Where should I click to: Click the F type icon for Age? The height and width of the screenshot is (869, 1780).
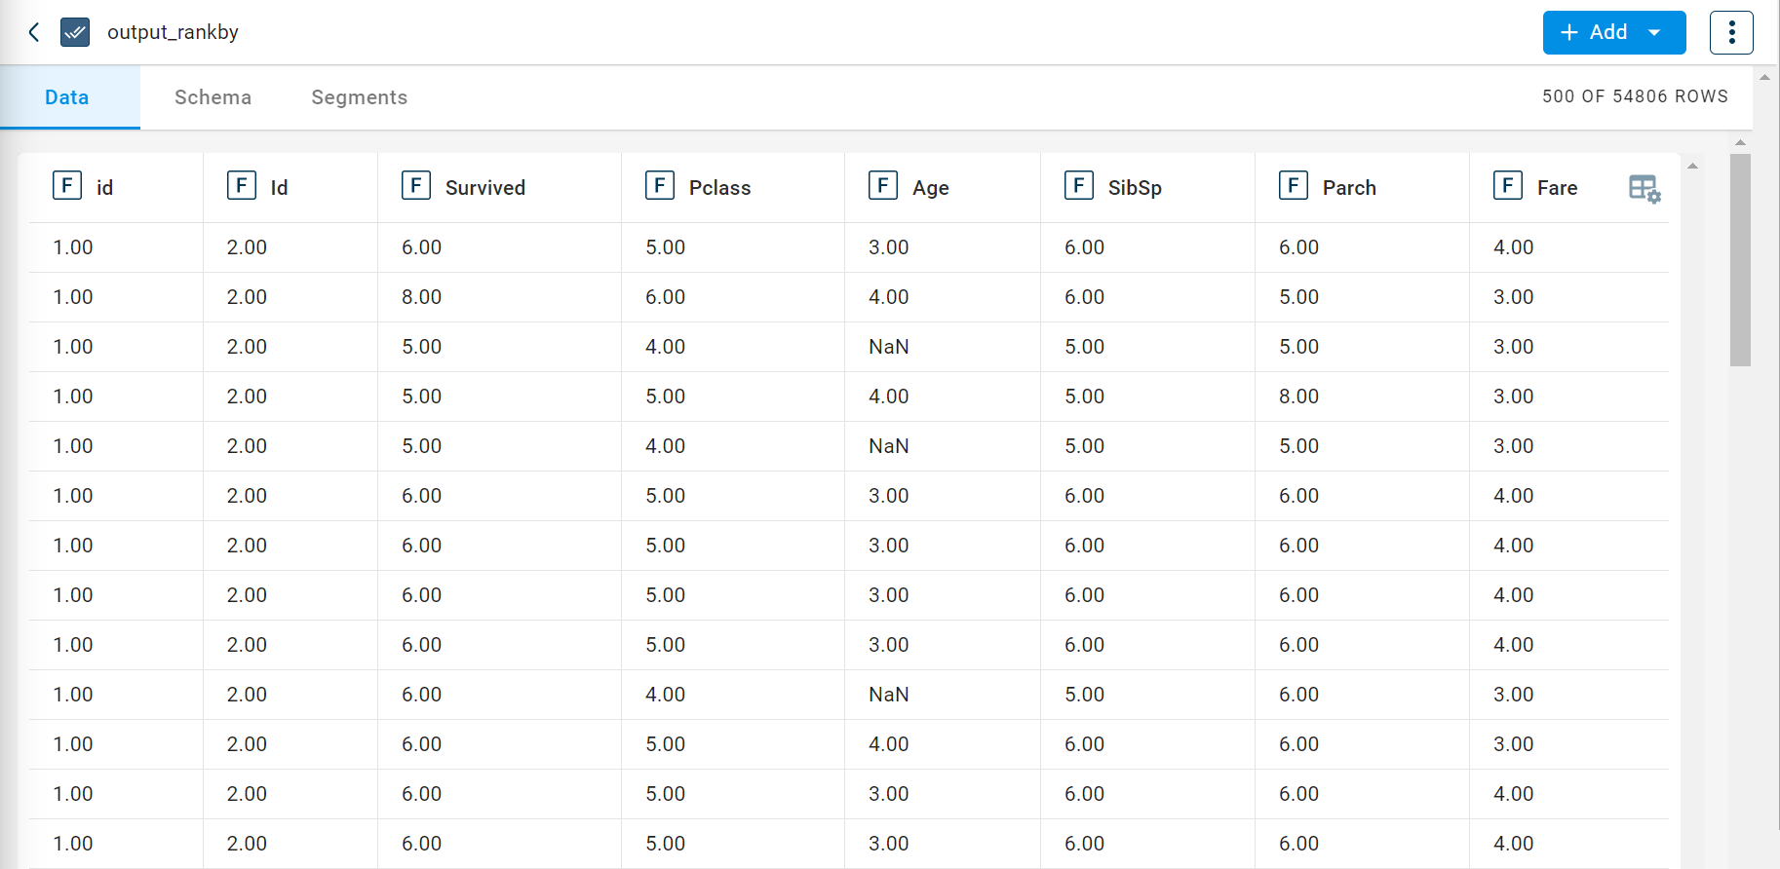[883, 186]
